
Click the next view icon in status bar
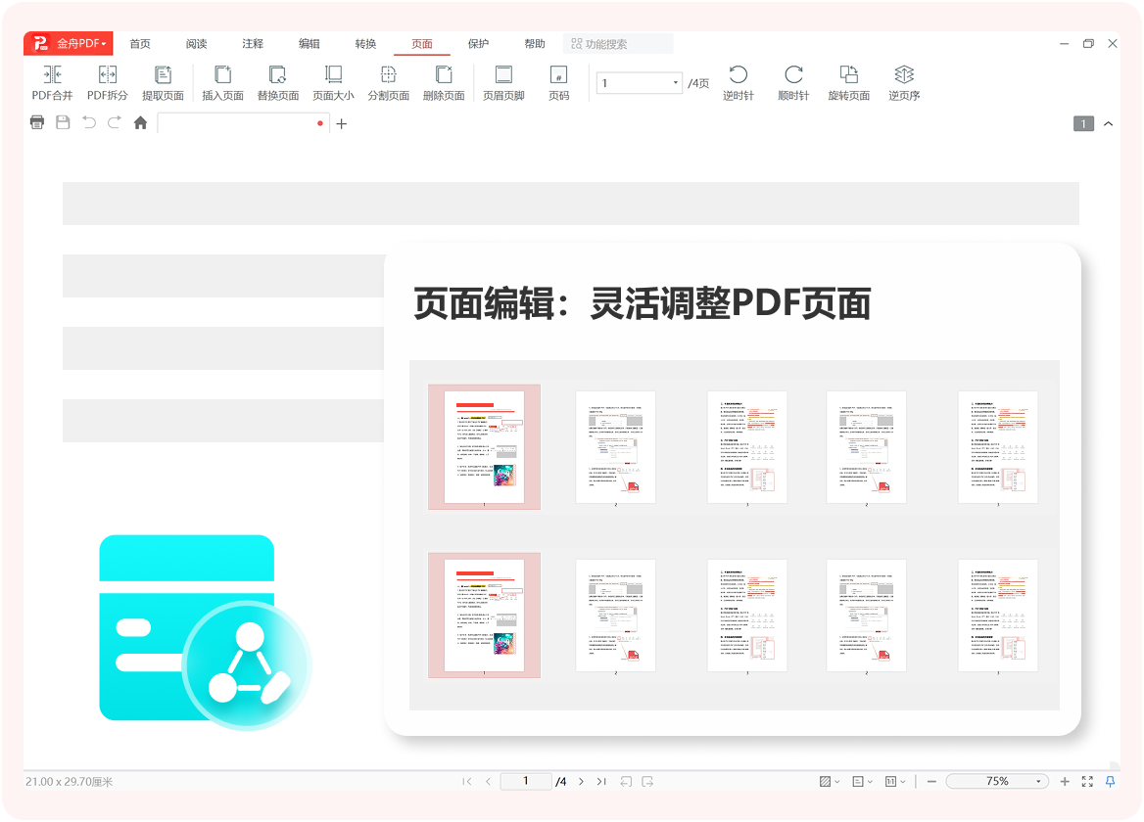tap(647, 781)
